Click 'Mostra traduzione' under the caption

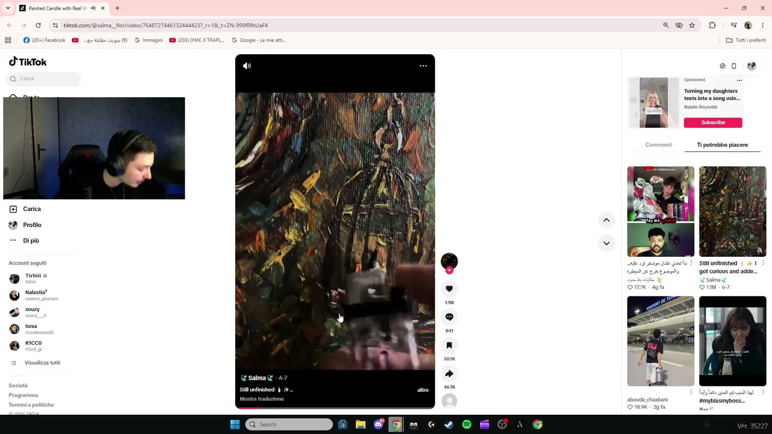[262, 399]
